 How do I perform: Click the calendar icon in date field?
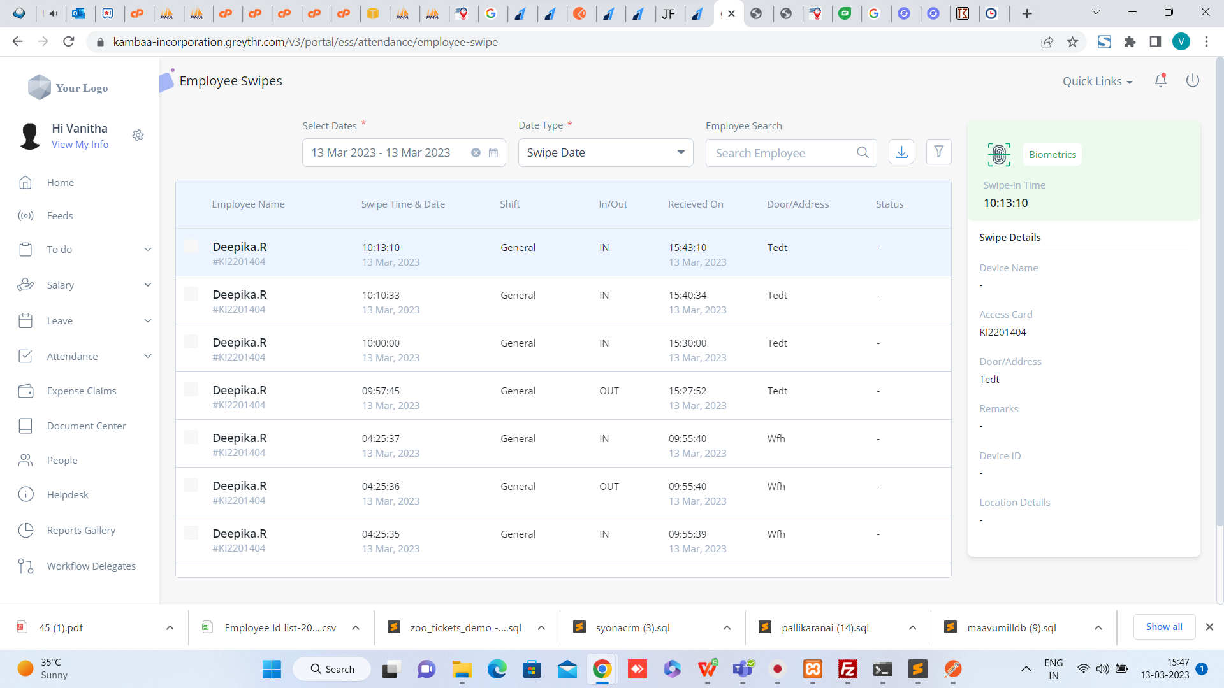point(493,153)
